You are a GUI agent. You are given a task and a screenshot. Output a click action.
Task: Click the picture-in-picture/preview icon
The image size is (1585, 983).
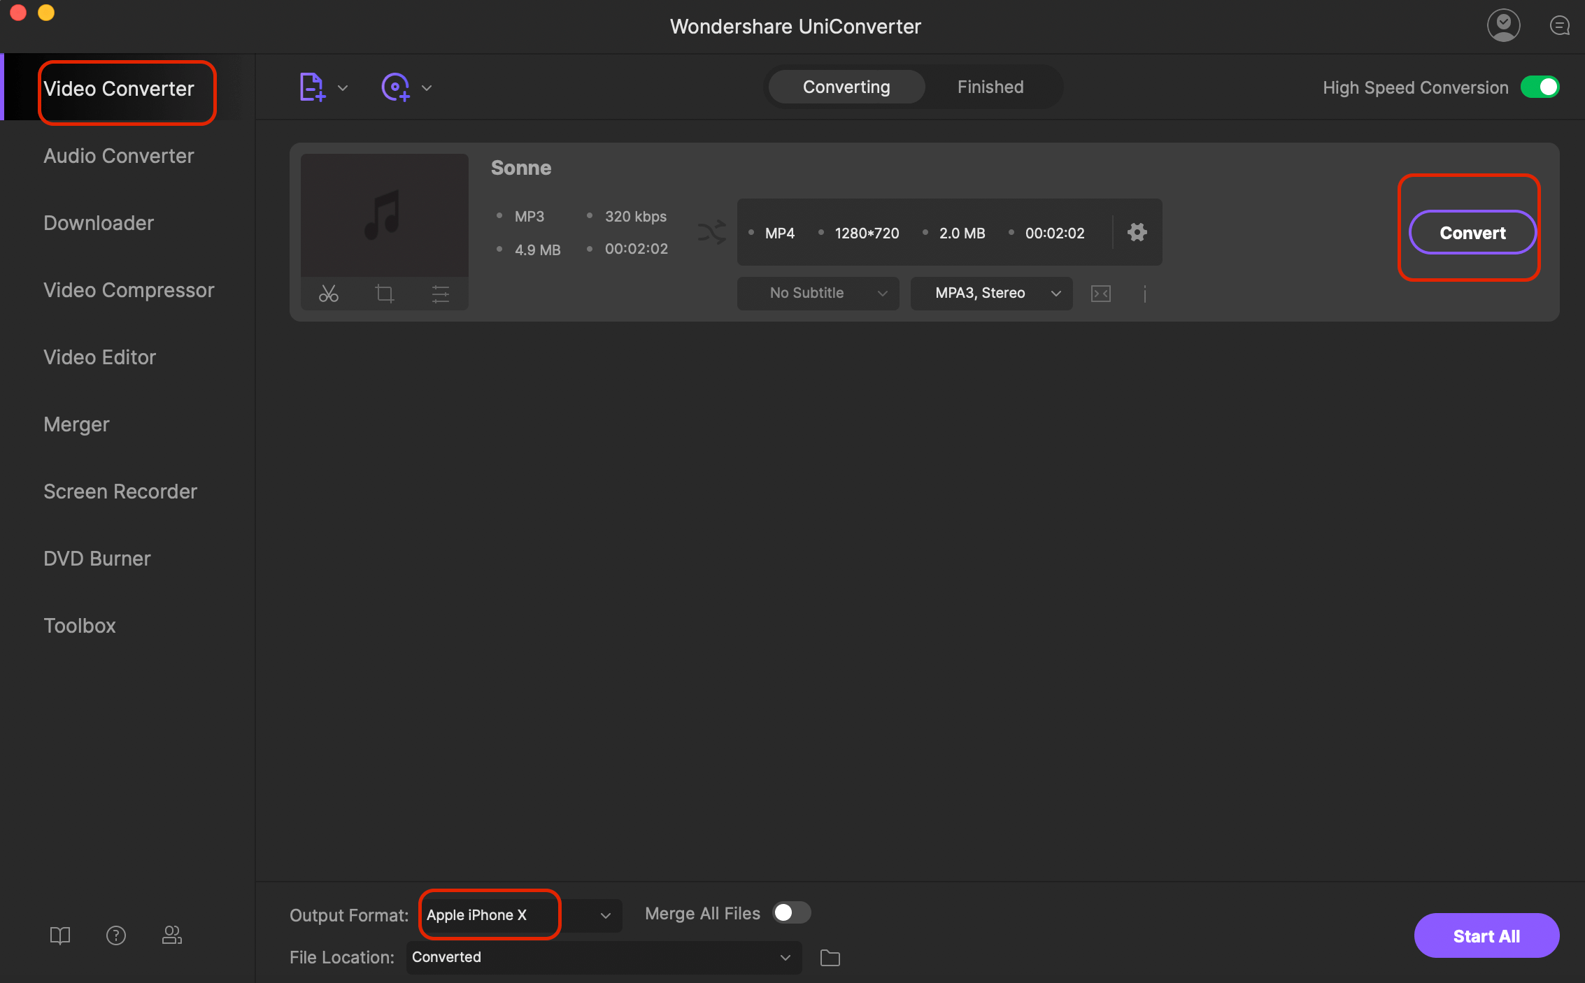click(1100, 294)
